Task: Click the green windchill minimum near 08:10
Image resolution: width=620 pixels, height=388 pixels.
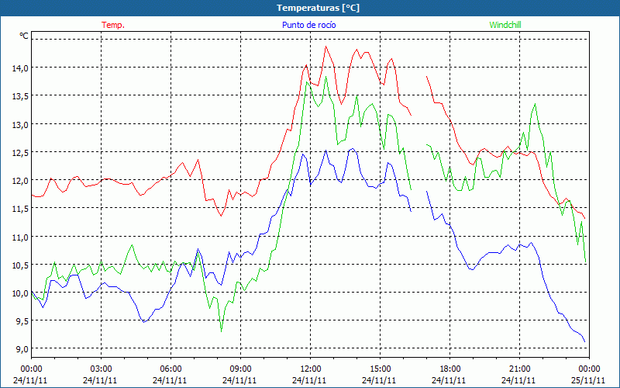Action: click(x=221, y=331)
